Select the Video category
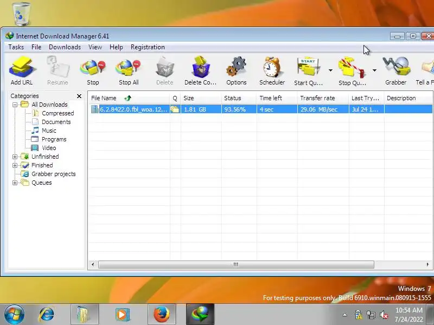Viewport: 434px width, 325px height. [x=49, y=148]
